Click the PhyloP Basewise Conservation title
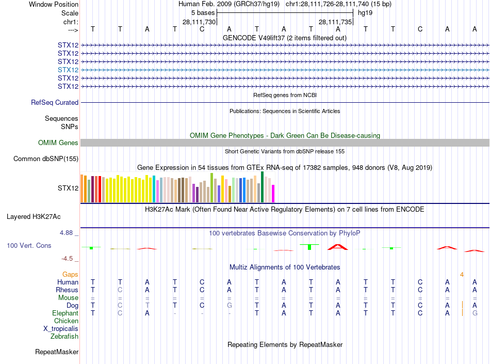This screenshot has height=364, width=490. [284, 233]
